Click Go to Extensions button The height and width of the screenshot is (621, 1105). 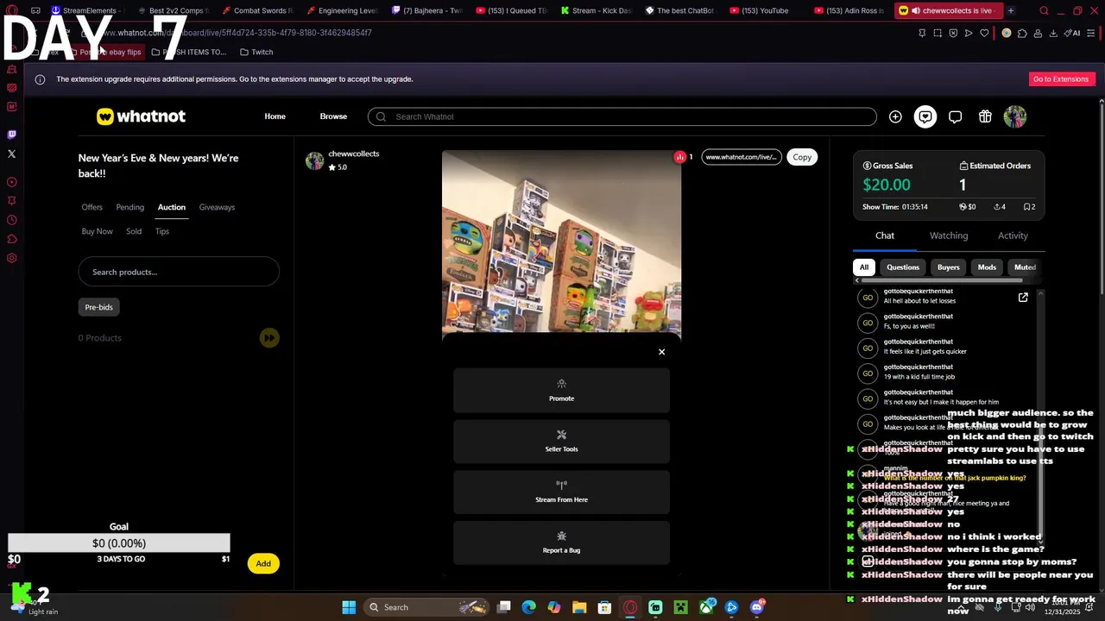pos(1061,79)
